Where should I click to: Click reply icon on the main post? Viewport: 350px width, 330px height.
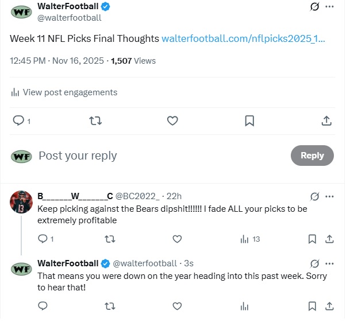tap(18, 121)
